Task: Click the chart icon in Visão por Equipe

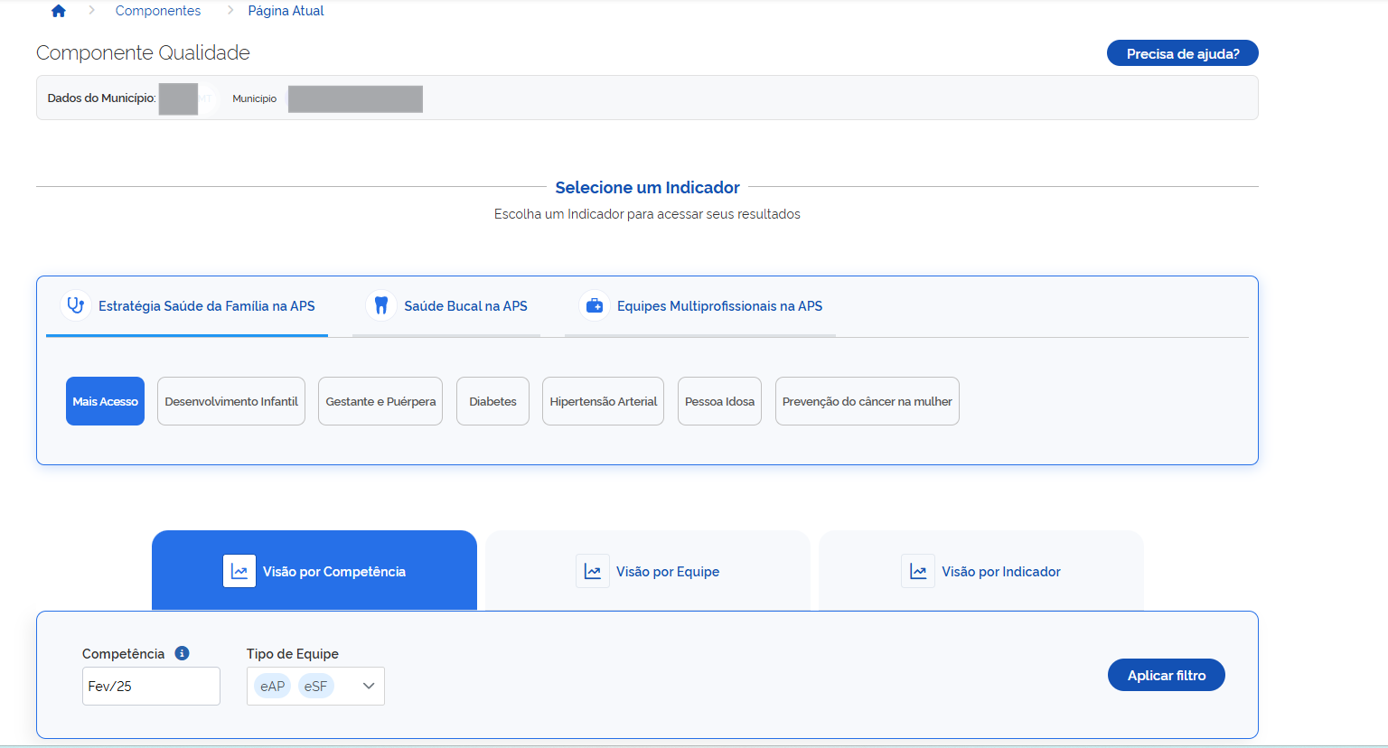Action: pos(593,571)
